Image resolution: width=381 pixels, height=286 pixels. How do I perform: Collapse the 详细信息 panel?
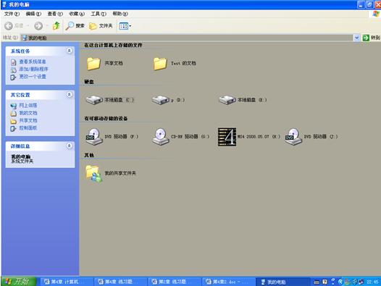[69, 146]
